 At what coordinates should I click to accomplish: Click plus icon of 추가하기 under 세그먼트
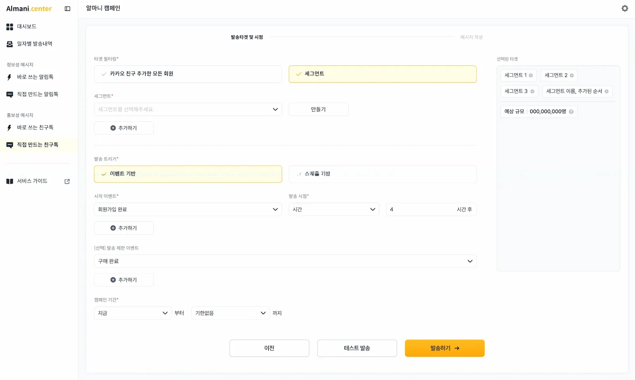(113, 128)
